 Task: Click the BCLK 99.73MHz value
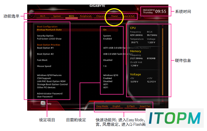click(x=152, y=35)
